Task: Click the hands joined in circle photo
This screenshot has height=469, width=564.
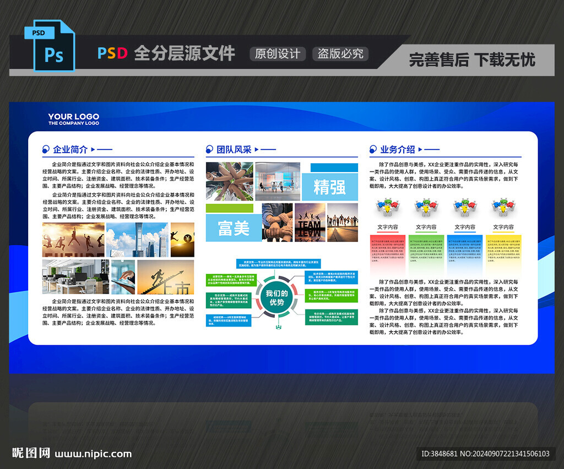Action: pyautogui.click(x=230, y=181)
